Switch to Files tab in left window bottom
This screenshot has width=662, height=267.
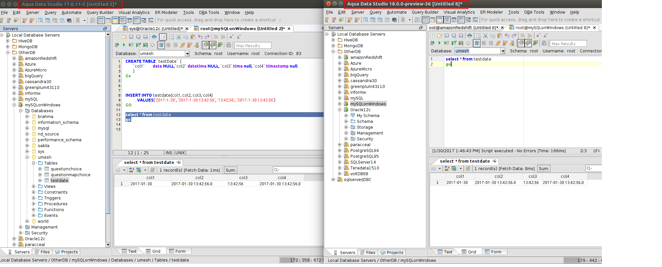(x=42, y=252)
